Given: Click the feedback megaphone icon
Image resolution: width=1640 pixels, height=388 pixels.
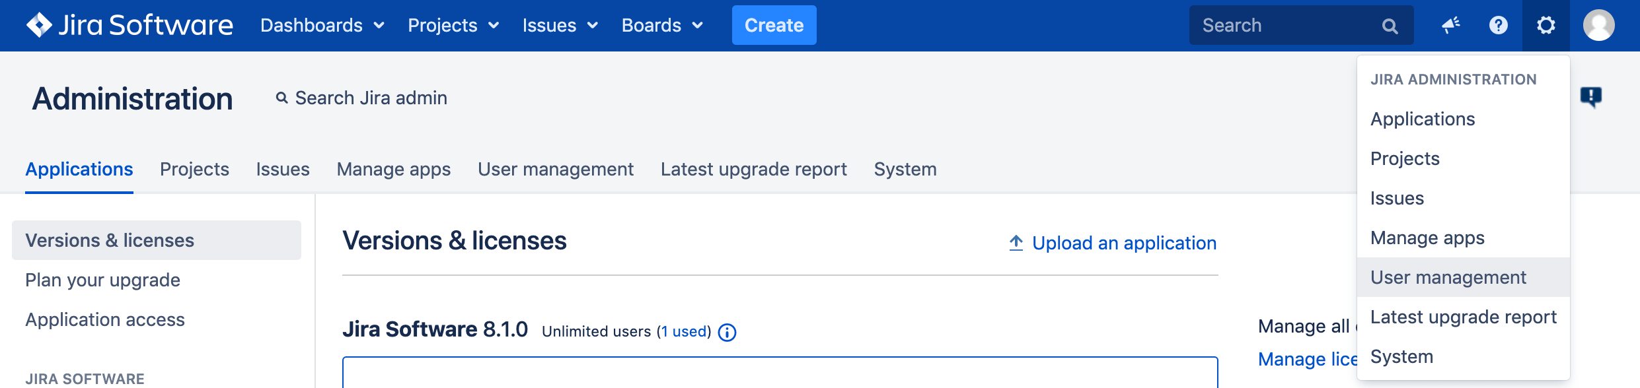Looking at the screenshot, I should [x=1451, y=25].
